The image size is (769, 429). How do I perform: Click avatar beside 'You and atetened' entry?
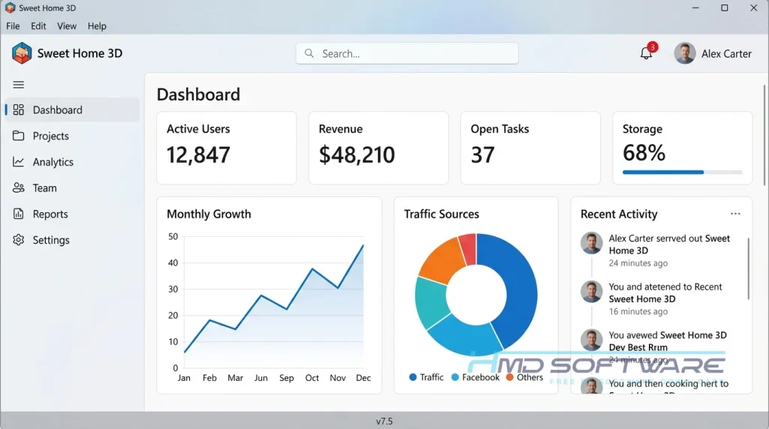point(592,292)
